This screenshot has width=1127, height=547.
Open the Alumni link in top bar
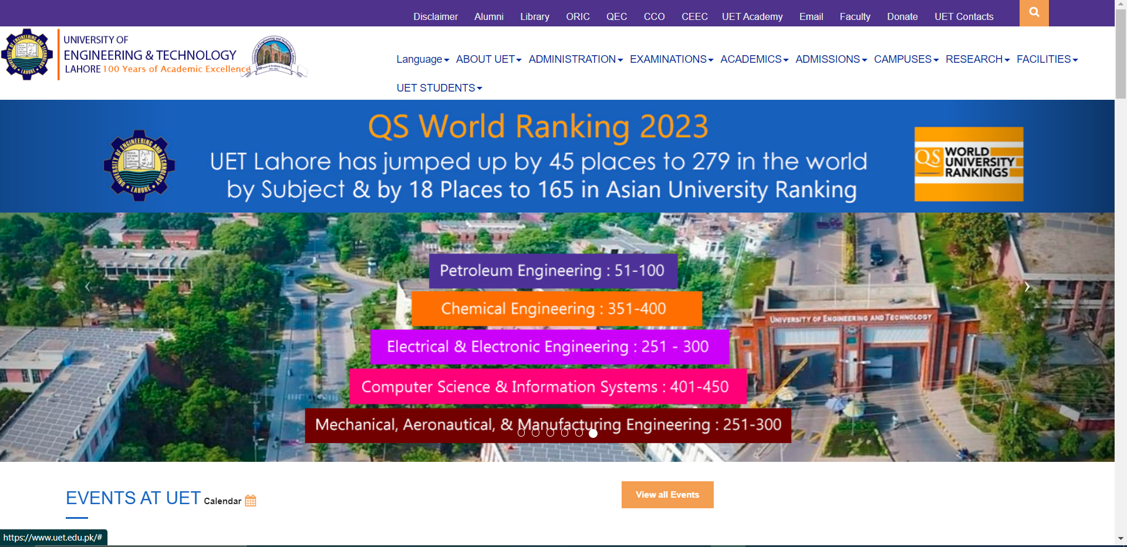(x=488, y=16)
